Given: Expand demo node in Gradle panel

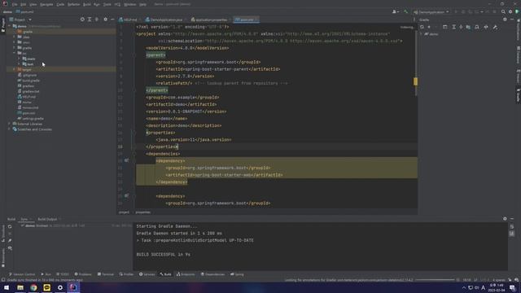Looking at the screenshot, I should point(421,34).
